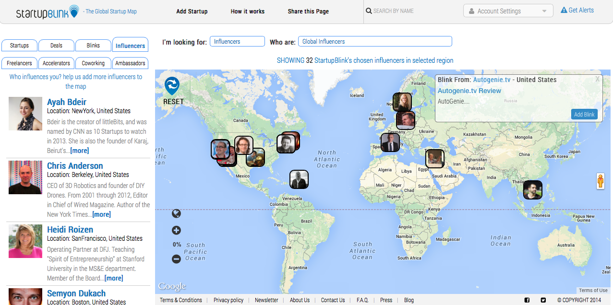
Task: Open the Influencers 'looking for' dropdown
Action: [x=237, y=42]
